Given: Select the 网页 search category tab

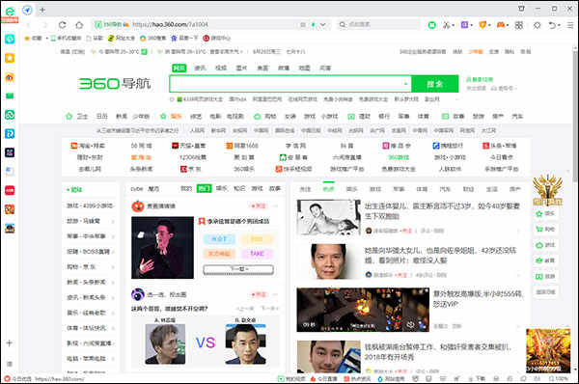Looking at the screenshot, I should (x=179, y=68).
